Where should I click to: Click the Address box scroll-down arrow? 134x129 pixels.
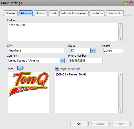pyautogui.click(x=120, y=39)
